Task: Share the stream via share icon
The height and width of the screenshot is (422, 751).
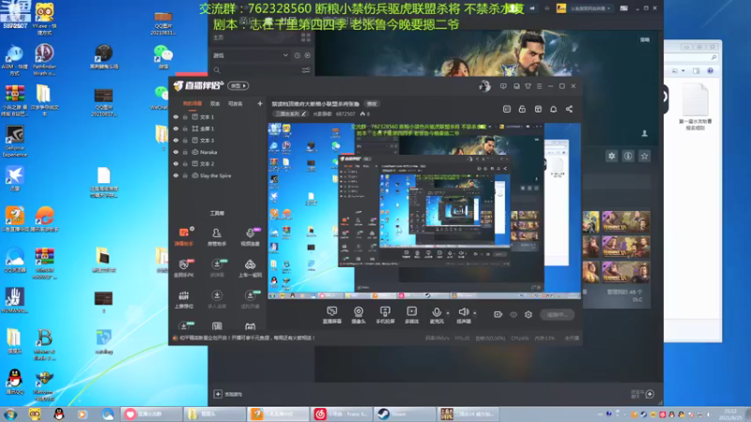Action: pyautogui.click(x=569, y=109)
